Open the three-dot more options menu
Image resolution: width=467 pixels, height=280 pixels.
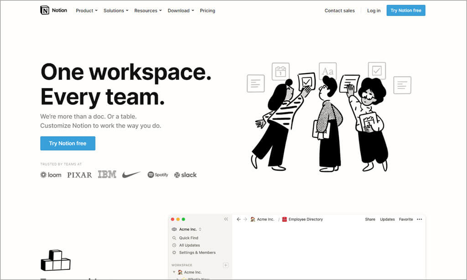(419, 219)
